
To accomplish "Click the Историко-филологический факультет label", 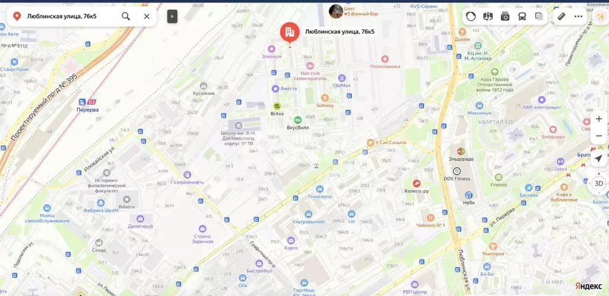I will pyautogui.click(x=107, y=185).
